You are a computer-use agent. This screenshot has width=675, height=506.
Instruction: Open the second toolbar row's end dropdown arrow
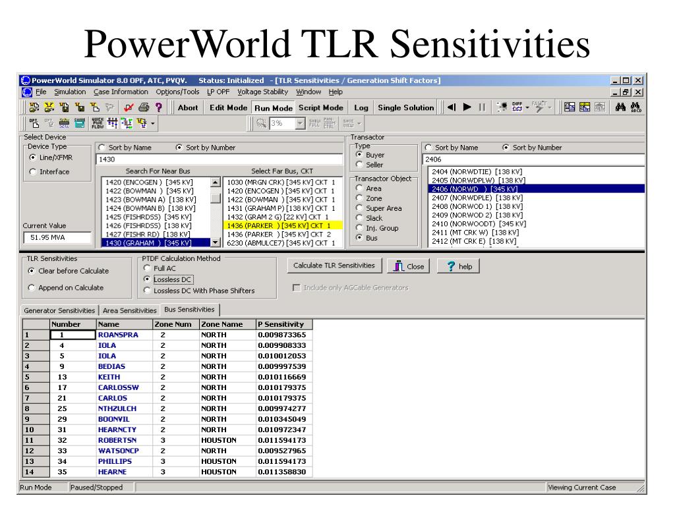coord(152,123)
